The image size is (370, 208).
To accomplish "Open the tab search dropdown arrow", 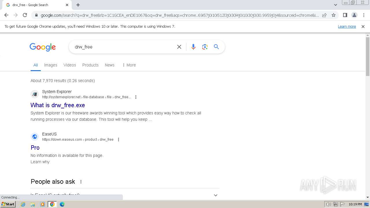I will tap(335, 5).
